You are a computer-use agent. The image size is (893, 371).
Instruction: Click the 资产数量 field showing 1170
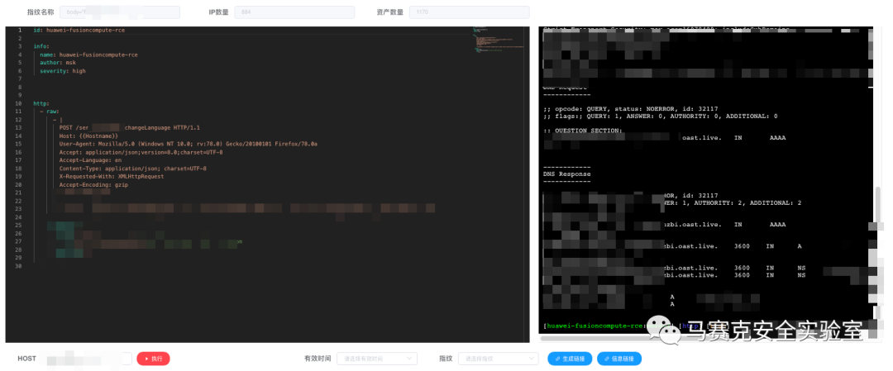click(470, 12)
